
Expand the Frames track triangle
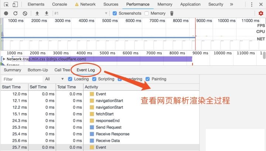click(4, 65)
